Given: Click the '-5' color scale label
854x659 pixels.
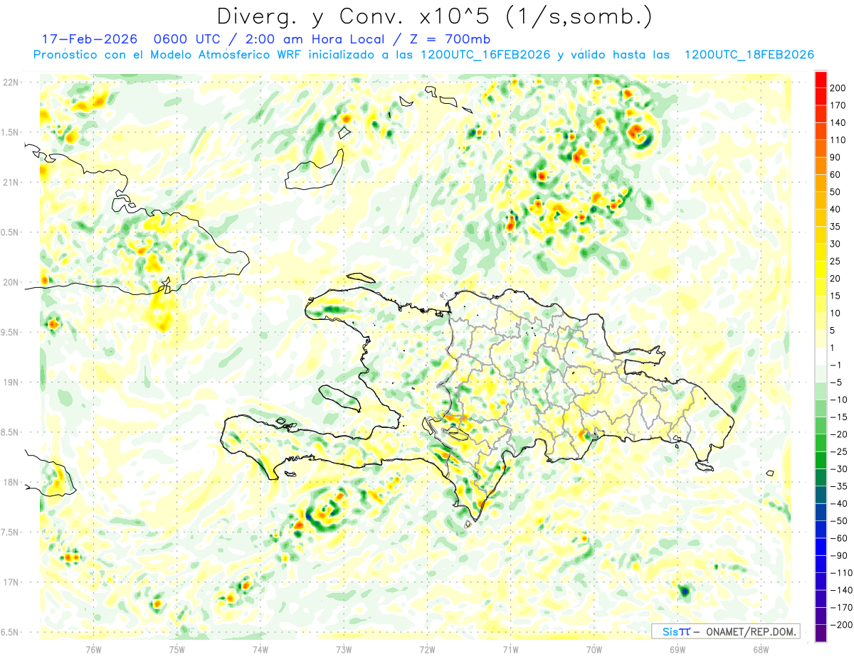Looking at the screenshot, I should click(x=838, y=382).
